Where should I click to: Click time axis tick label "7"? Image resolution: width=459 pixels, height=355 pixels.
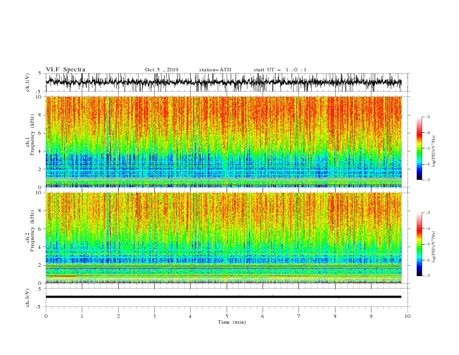click(x=299, y=316)
